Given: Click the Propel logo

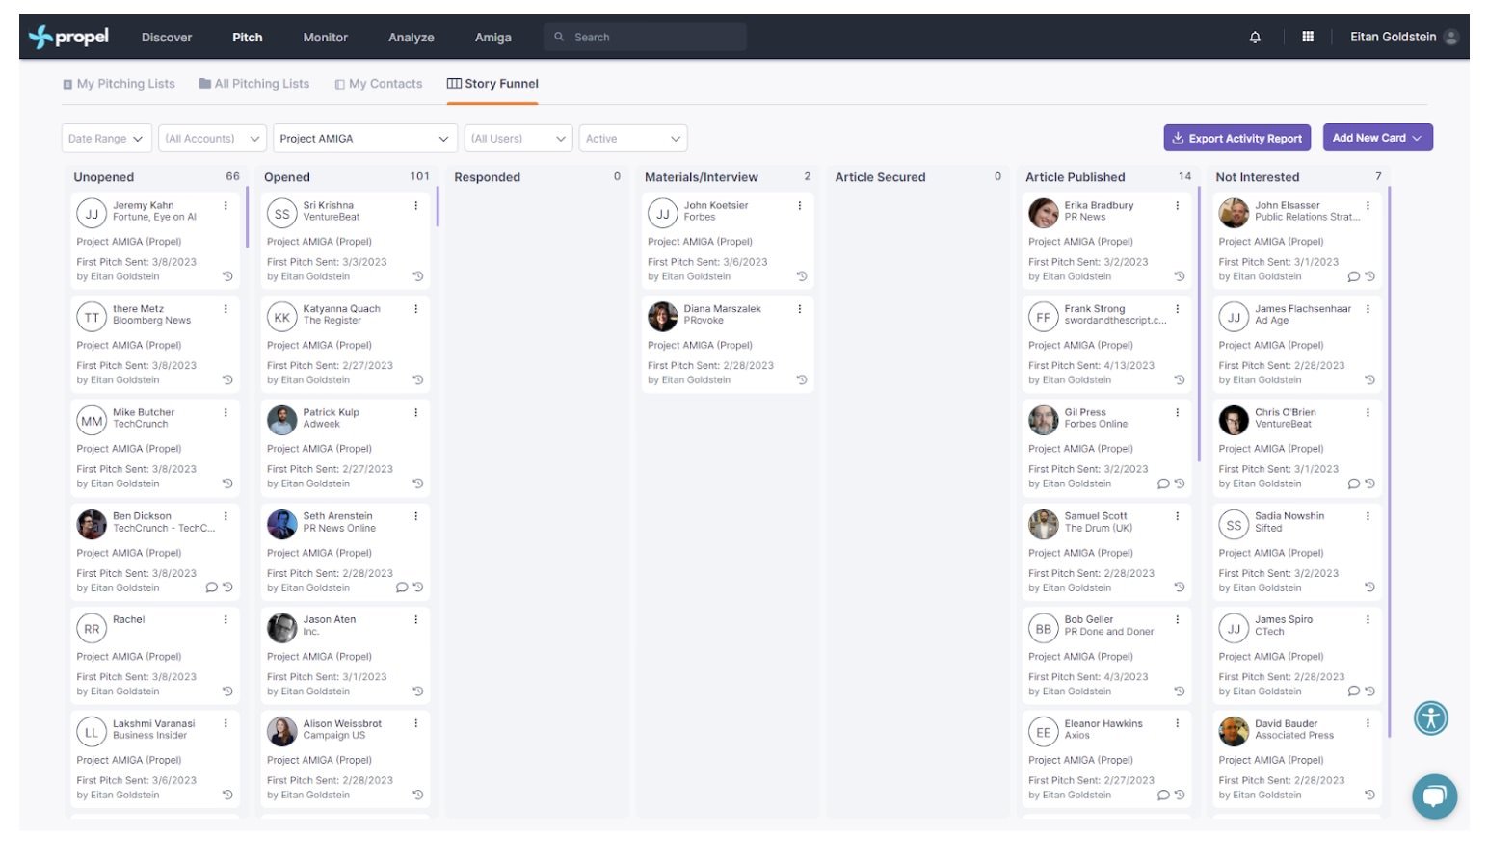Looking at the screenshot, I should pyautogui.click(x=68, y=37).
